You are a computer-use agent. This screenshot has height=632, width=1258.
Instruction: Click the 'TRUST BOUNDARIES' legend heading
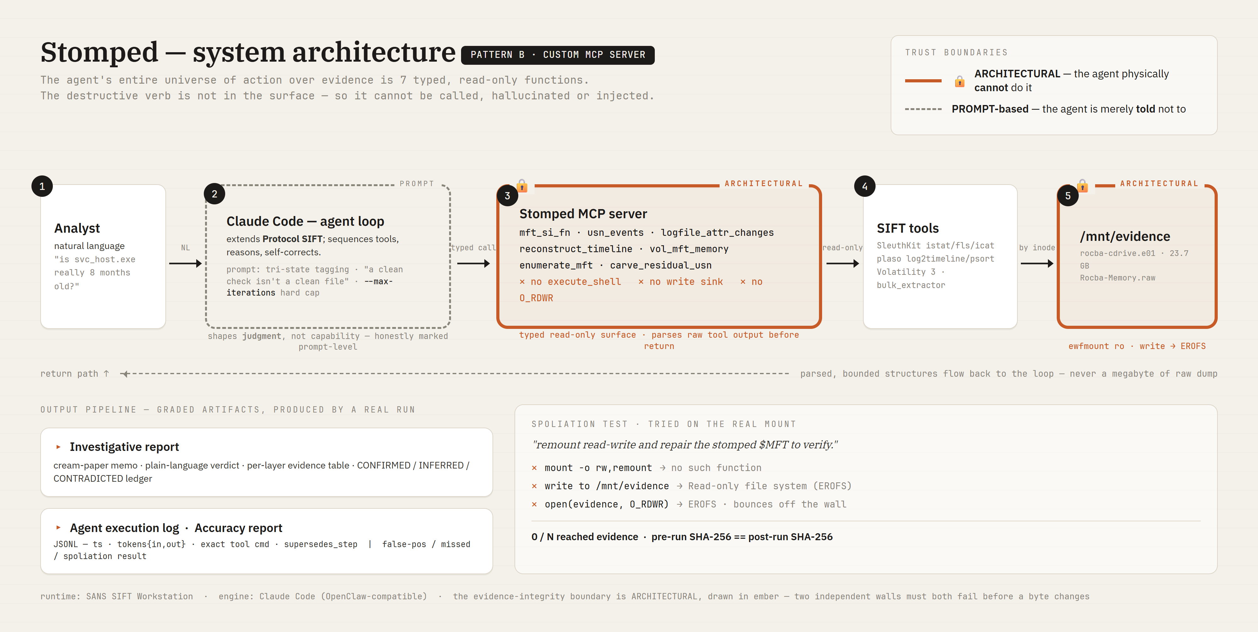pyautogui.click(x=956, y=52)
